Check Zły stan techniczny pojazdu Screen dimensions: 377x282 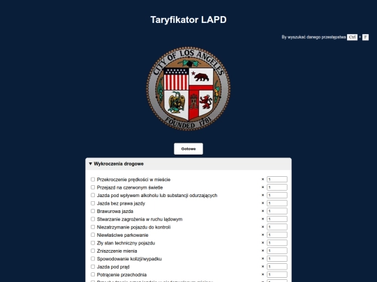93,243
